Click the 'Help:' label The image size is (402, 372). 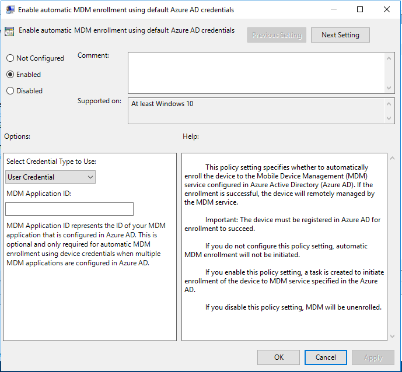[191, 136]
